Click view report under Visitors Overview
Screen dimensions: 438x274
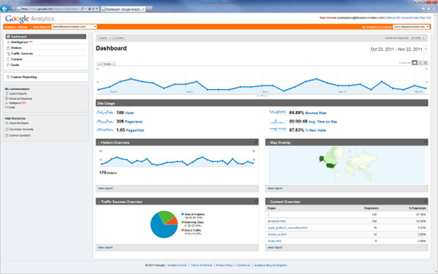click(105, 189)
